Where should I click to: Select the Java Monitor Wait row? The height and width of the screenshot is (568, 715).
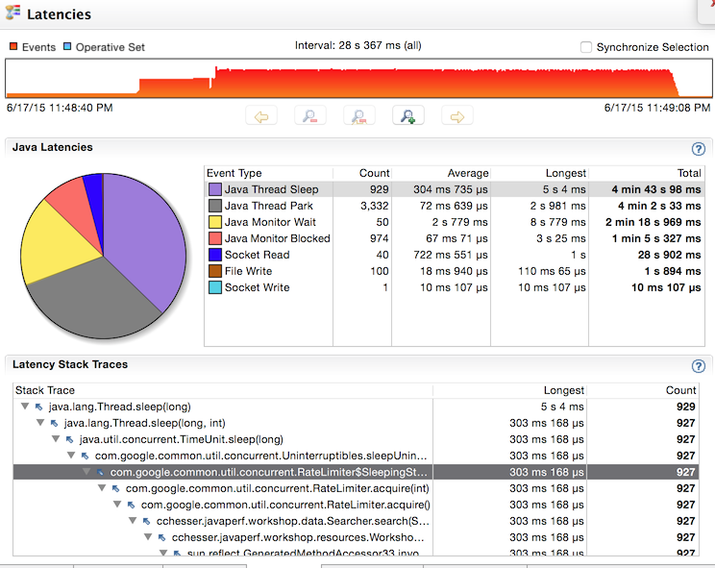[x=455, y=222]
